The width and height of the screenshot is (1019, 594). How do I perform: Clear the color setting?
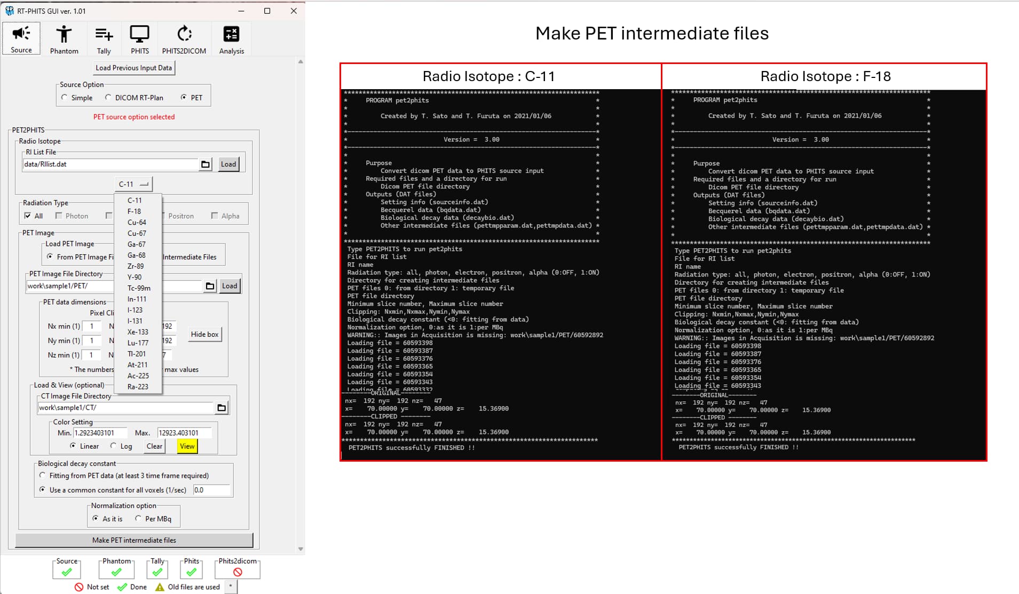point(154,446)
